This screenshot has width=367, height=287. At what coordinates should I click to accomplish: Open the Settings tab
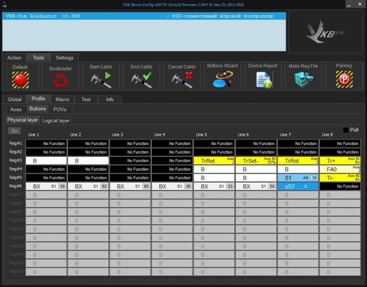coord(64,58)
